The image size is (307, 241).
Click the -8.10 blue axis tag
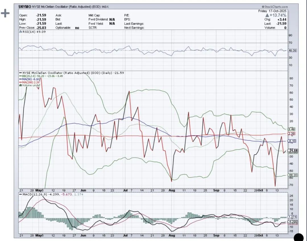pos(292,141)
